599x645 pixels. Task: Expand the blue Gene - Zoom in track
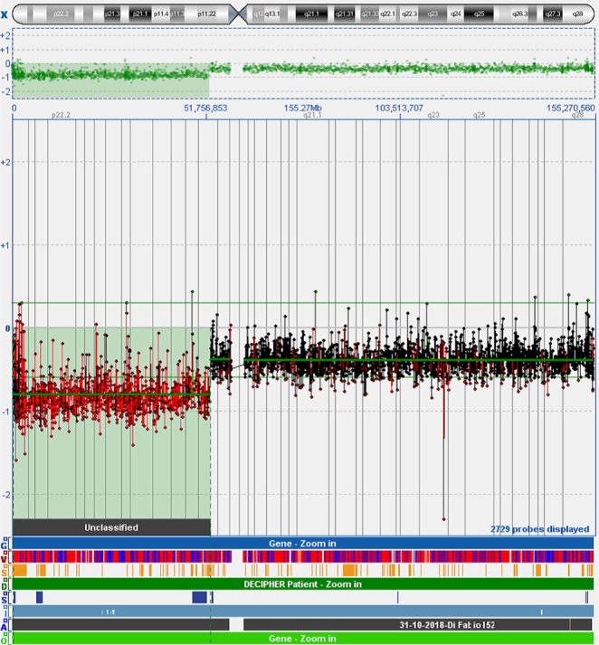click(302, 543)
